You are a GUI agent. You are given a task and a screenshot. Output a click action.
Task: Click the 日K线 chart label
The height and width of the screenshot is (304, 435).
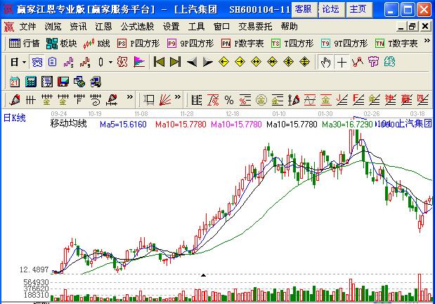[15, 118]
